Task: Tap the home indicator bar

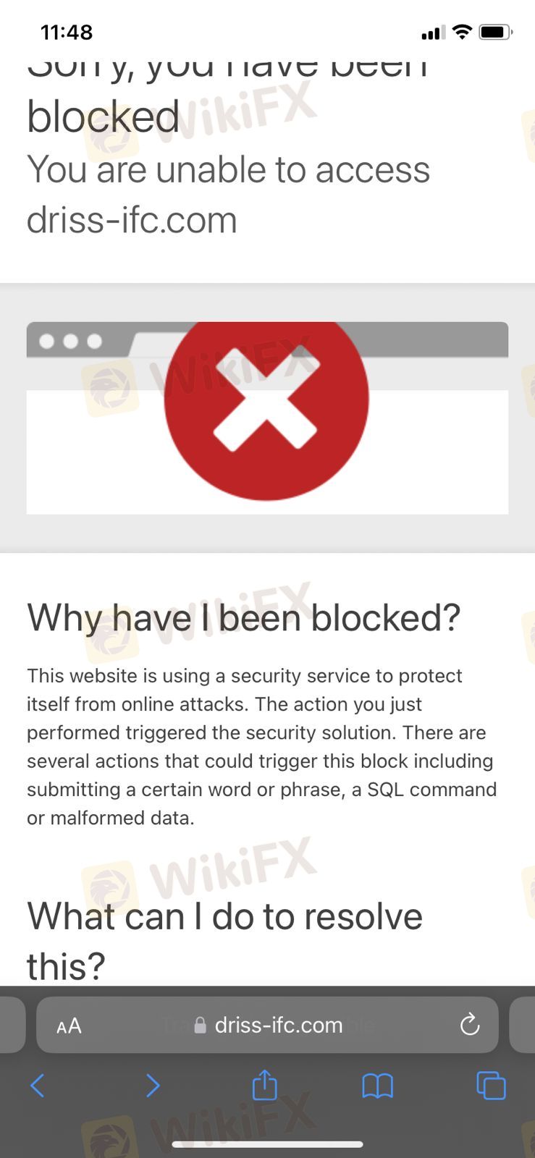Action: point(267,1144)
